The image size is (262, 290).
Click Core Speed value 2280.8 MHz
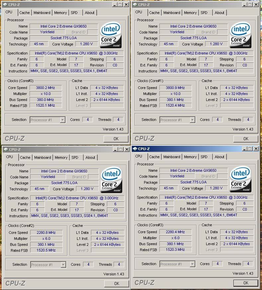tap(46, 233)
